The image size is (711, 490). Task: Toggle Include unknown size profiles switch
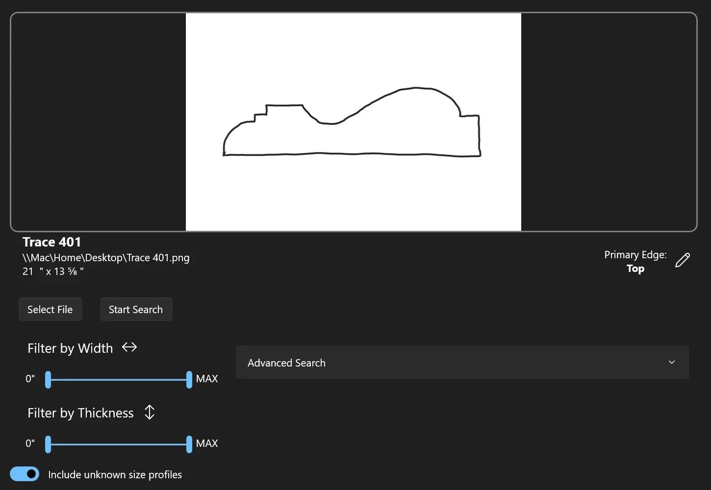(x=25, y=474)
